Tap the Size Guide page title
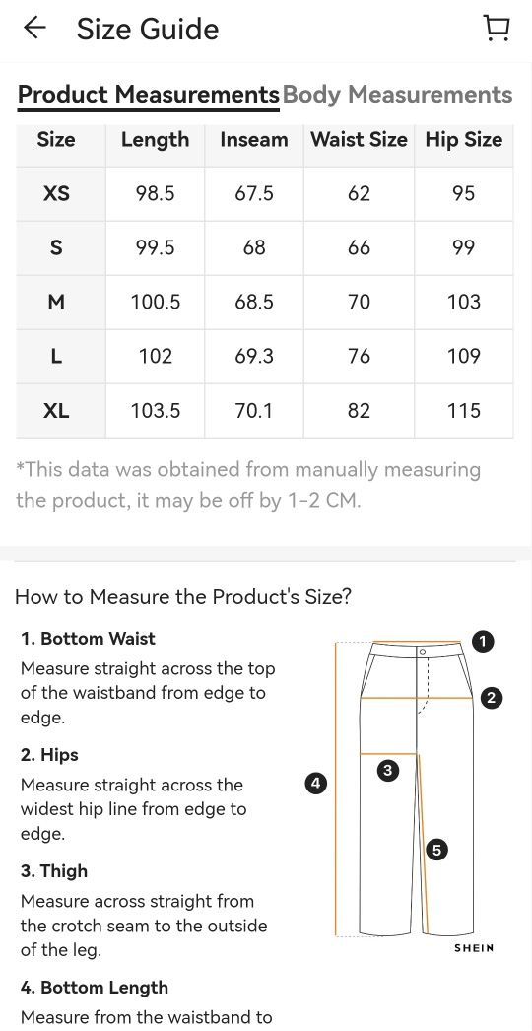 148,29
